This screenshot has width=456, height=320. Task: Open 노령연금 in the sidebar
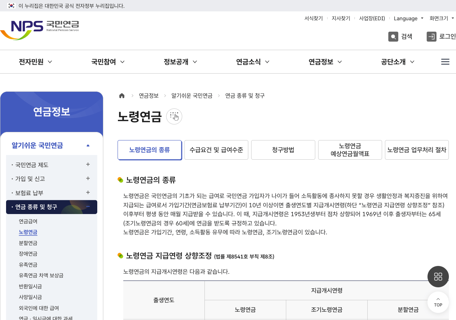click(x=28, y=232)
